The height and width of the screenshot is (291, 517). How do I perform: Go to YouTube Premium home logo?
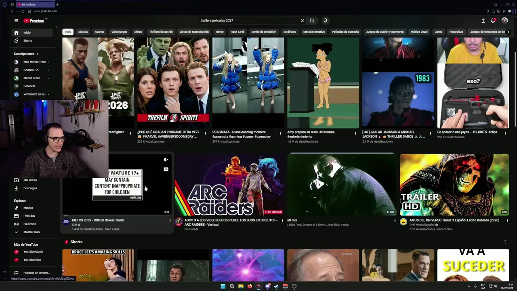(x=35, y=21)
